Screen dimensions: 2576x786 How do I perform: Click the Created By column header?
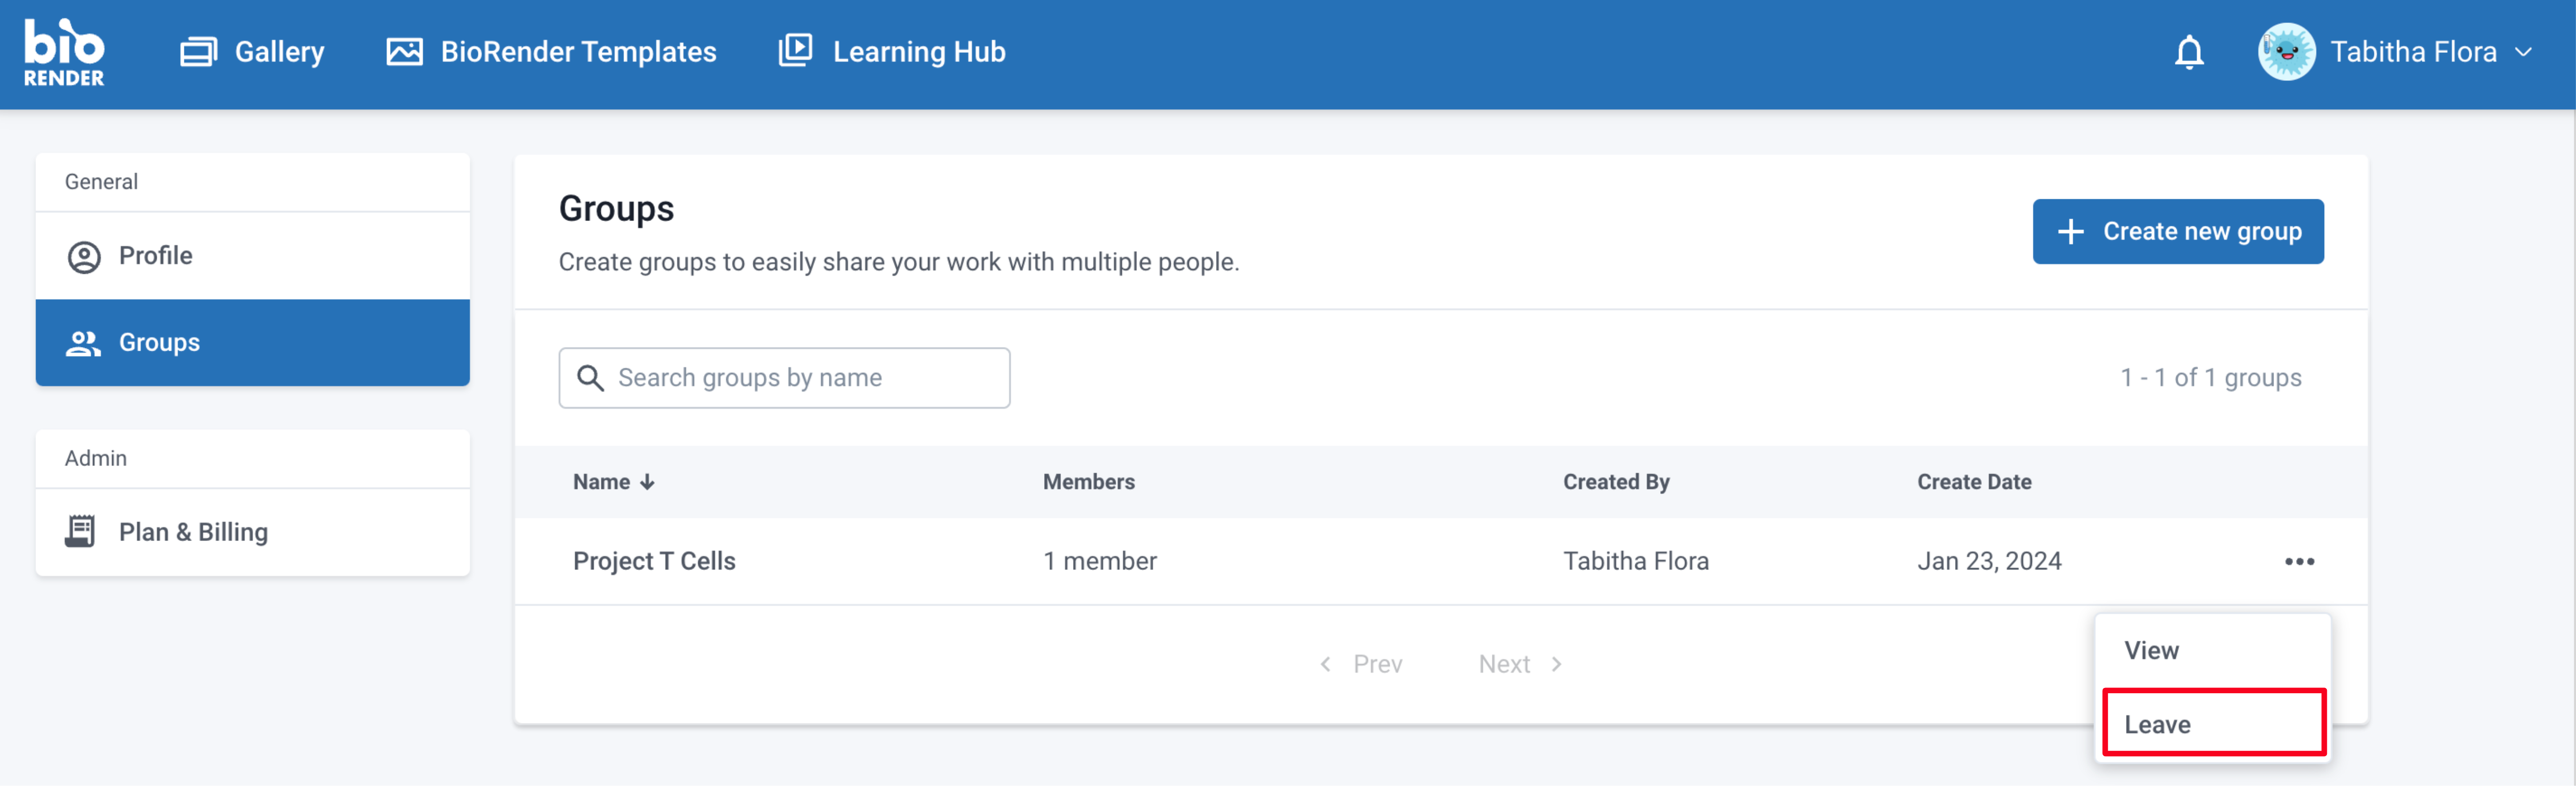pos(1616,482)
